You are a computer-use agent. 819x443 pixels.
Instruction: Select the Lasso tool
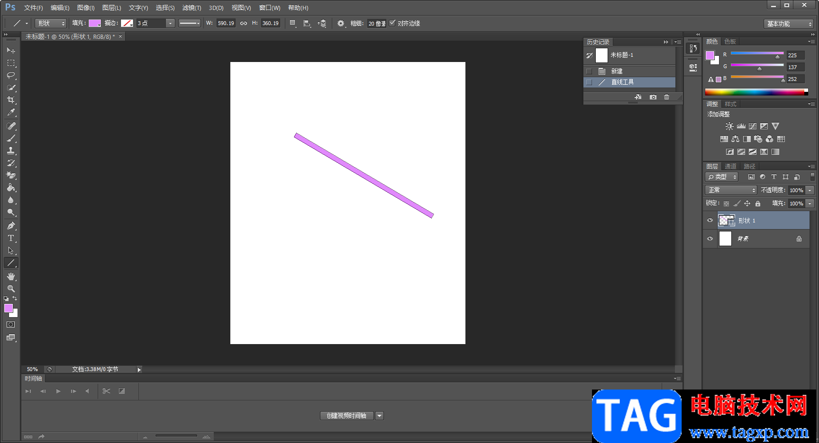11,75
